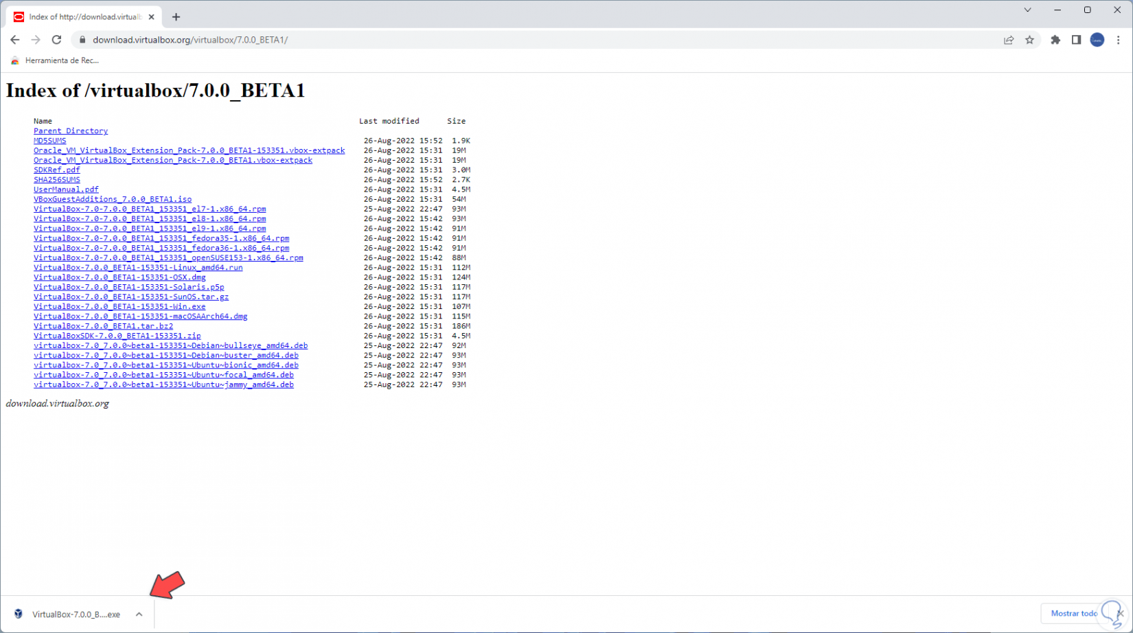Open the SHA256SUMS file link
The height and width of the screenshot is (633, 1133).
pos(57,180)
